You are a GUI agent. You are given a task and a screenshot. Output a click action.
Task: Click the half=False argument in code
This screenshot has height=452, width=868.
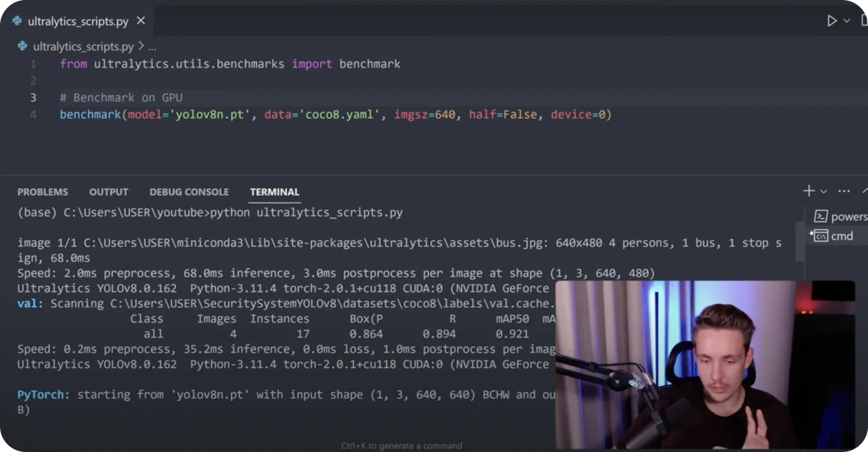pyautogui.click(x=503, y=114)
